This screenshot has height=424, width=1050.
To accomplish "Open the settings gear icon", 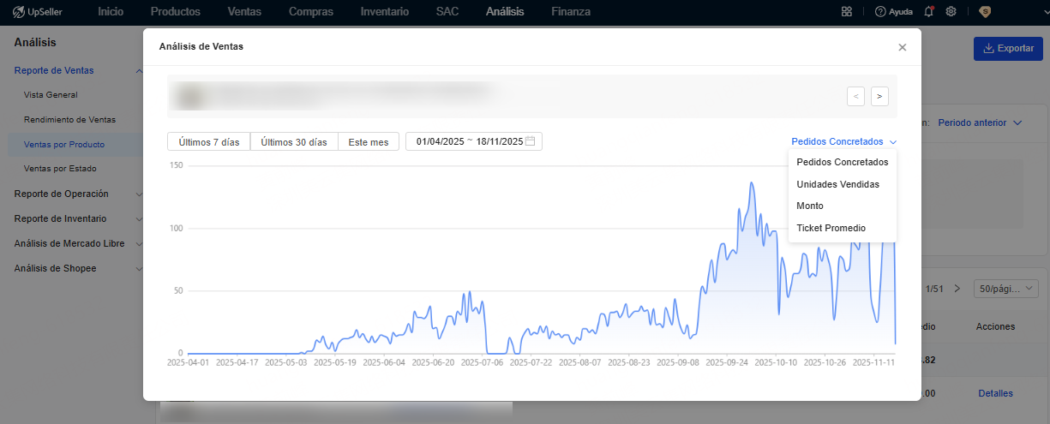I will [x=951, y=12].
